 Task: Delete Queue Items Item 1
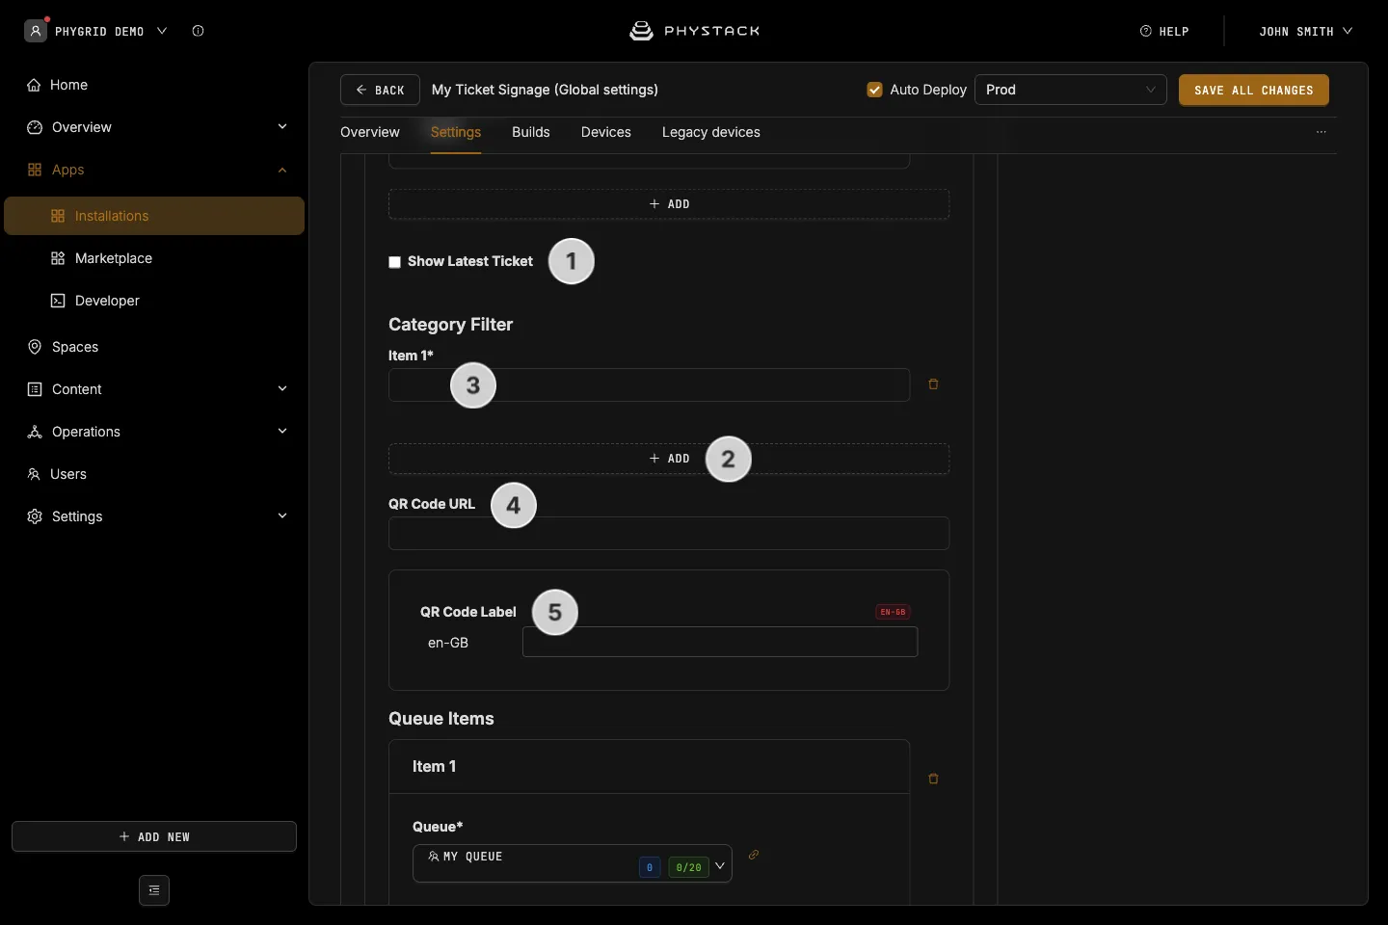(x=933, y=779)
